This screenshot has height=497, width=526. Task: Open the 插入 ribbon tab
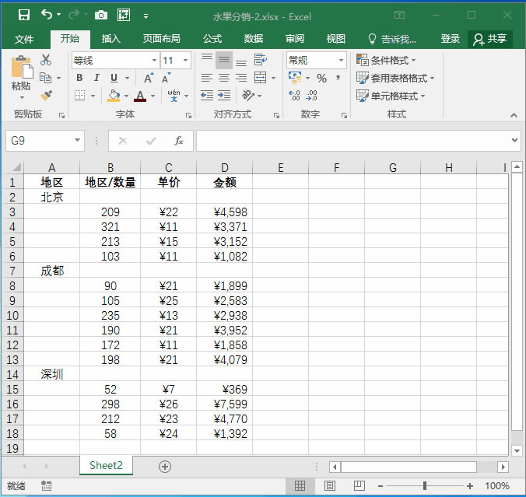click(111, 39)
